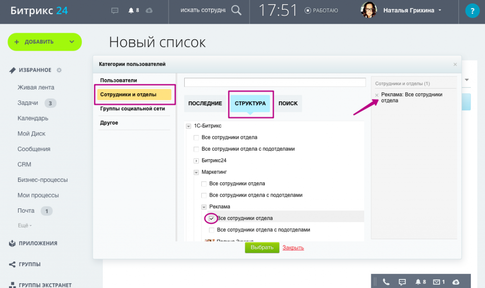This screenshot has width=485, height=288.
Task: Open Живая лента in sidebar
Action: (36, 88)
